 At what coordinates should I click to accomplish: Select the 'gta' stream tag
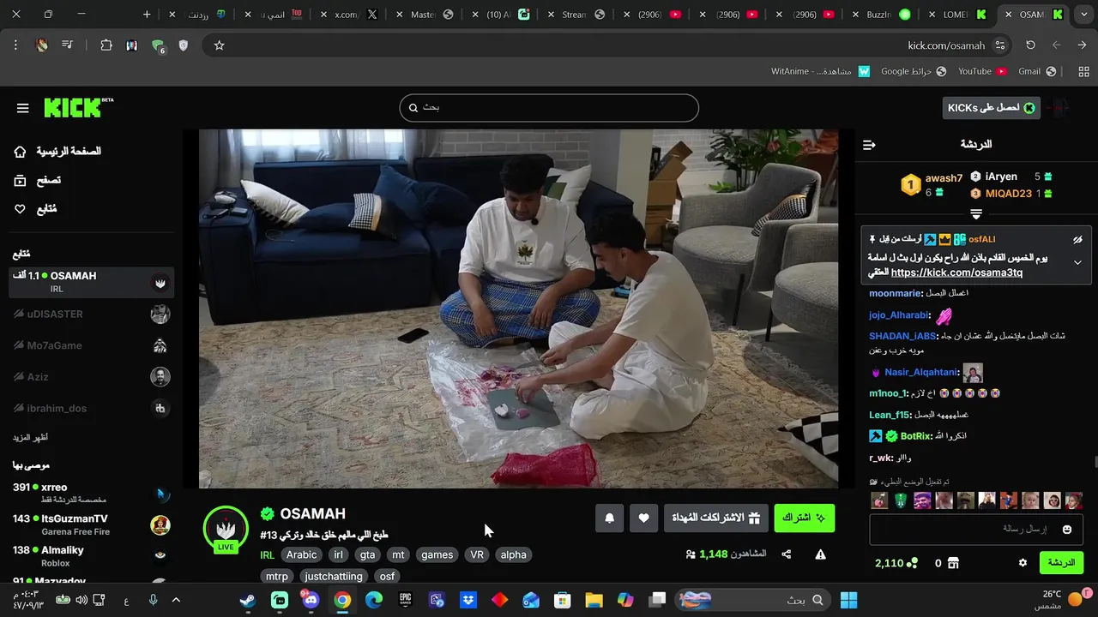(x=369, y=554)
